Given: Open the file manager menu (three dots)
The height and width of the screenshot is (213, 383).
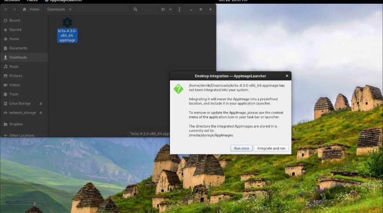Looking at the screenshot, I should tap(179, 9).
